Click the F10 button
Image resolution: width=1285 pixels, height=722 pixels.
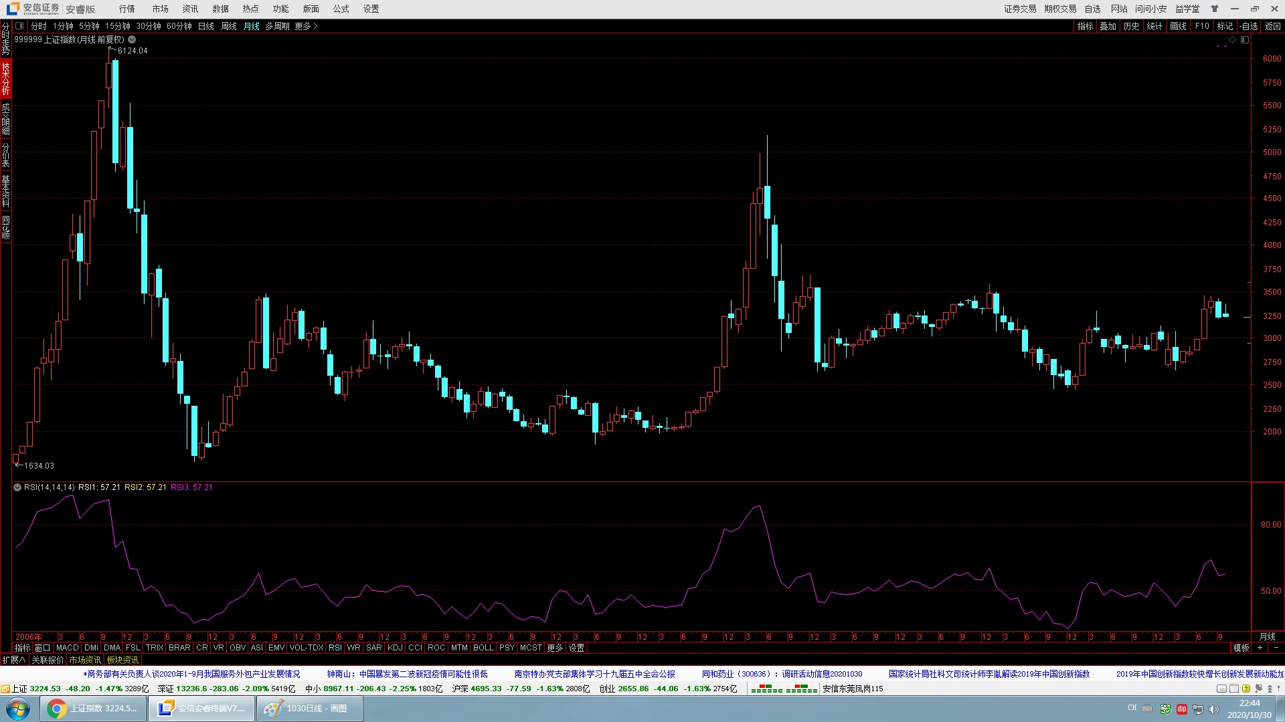pyautogui.click(x=1202, y=26)
